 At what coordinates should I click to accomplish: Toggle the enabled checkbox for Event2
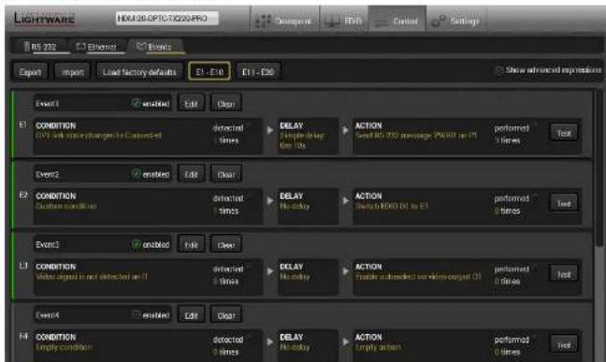click(136, 174)
